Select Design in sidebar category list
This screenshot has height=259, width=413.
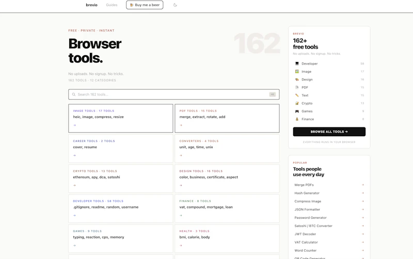[x=329, y=79]
